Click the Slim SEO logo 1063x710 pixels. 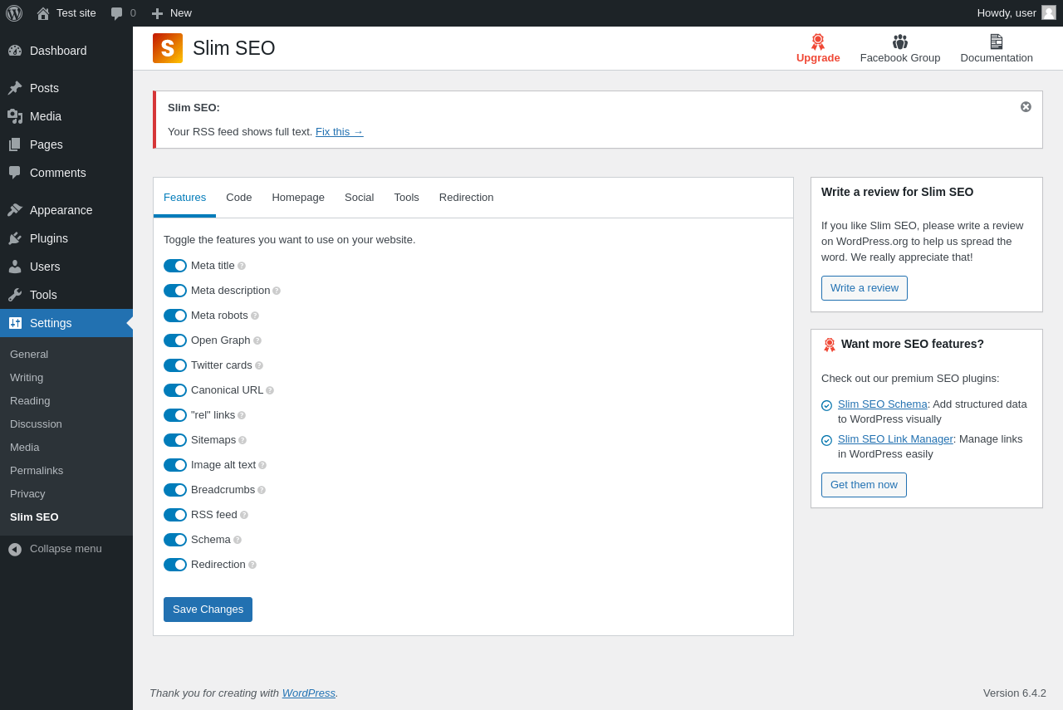pyautogui.click(x=168, y=48)
